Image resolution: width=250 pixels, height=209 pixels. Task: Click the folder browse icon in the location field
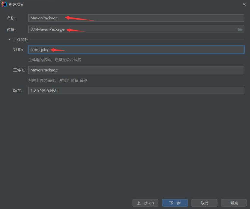[240, 29]
